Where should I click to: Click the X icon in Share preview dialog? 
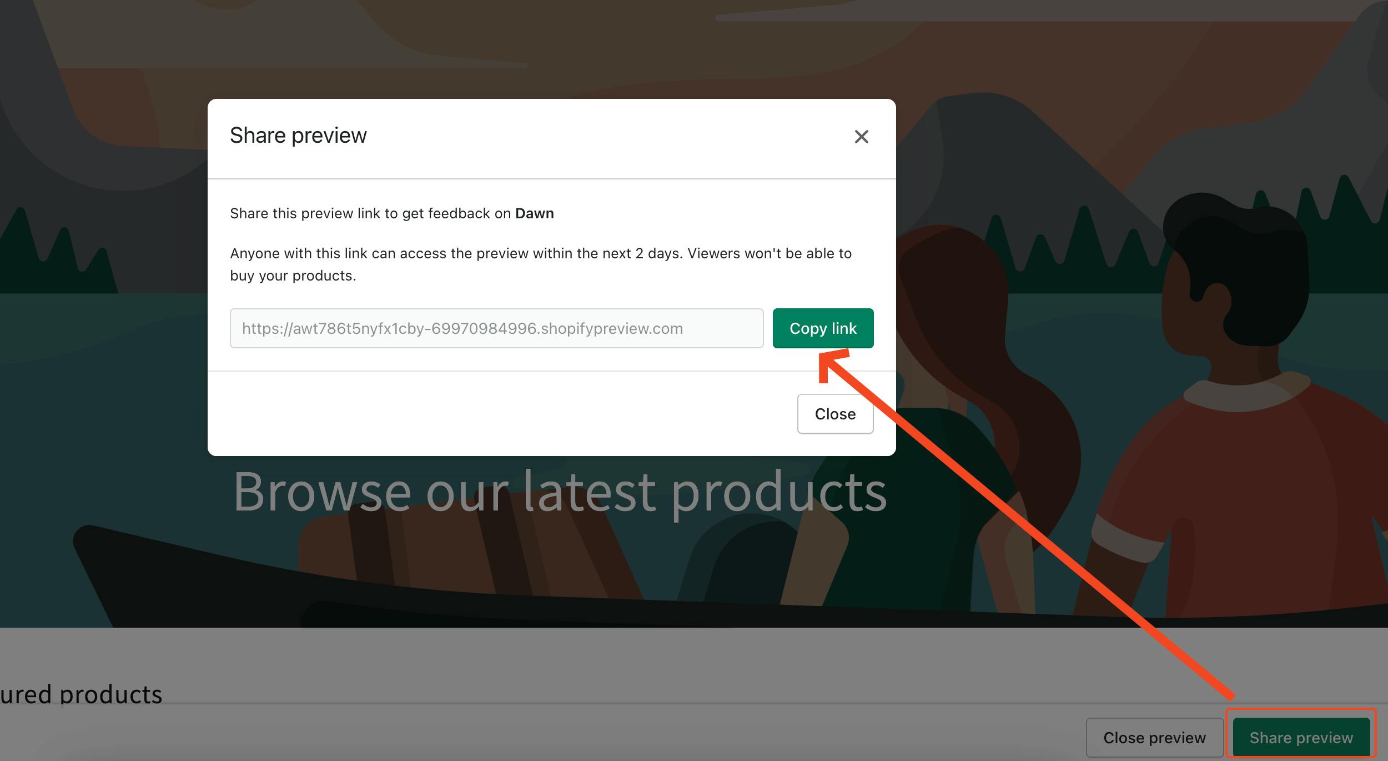pos(861,137)
